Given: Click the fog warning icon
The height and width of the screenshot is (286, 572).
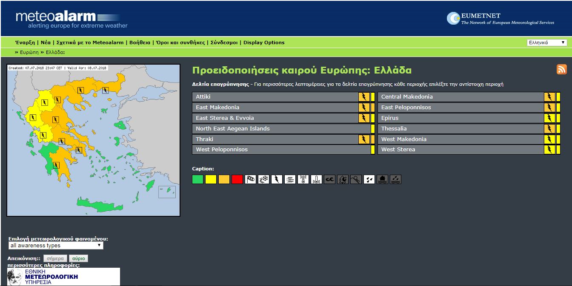Looking at the screenshot, I should (290, 179).
